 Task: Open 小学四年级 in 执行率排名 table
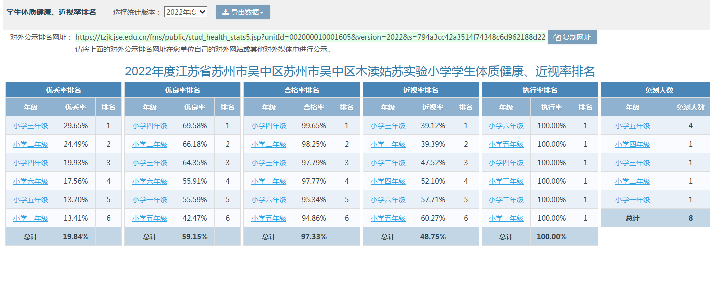506,163
